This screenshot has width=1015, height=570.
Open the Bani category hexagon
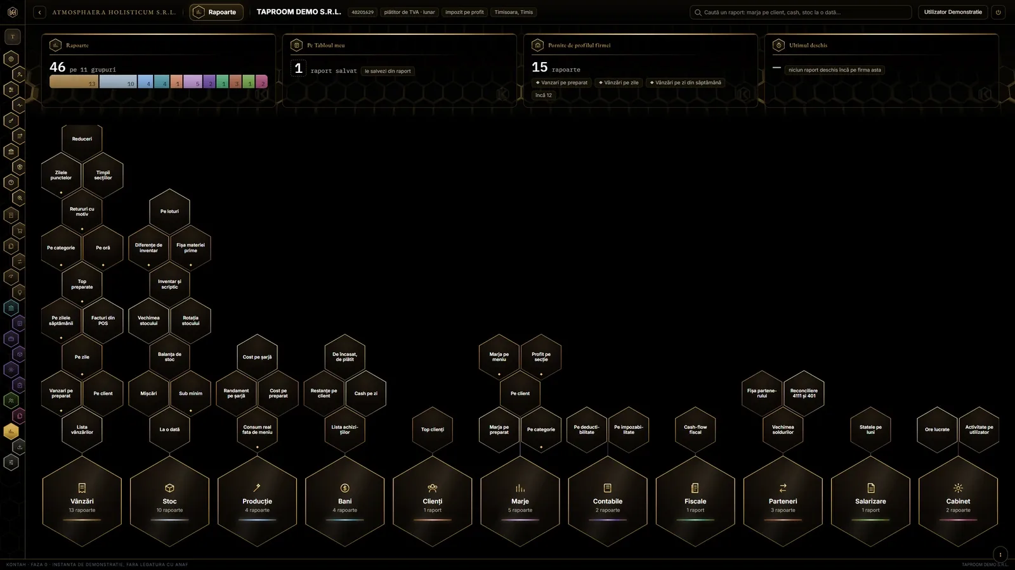coord(344,501)
